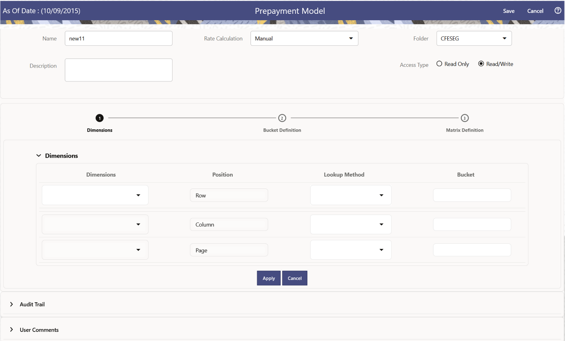Click the Bucket field in the Row
This screenshot has height=341, width=565.
[472, 195]
